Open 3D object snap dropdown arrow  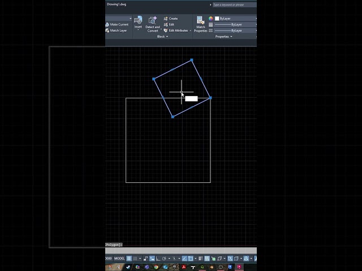point(225,259)
